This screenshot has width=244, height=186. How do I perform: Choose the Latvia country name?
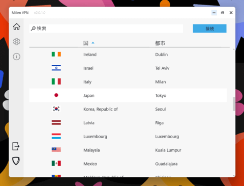tap(89, 123)
